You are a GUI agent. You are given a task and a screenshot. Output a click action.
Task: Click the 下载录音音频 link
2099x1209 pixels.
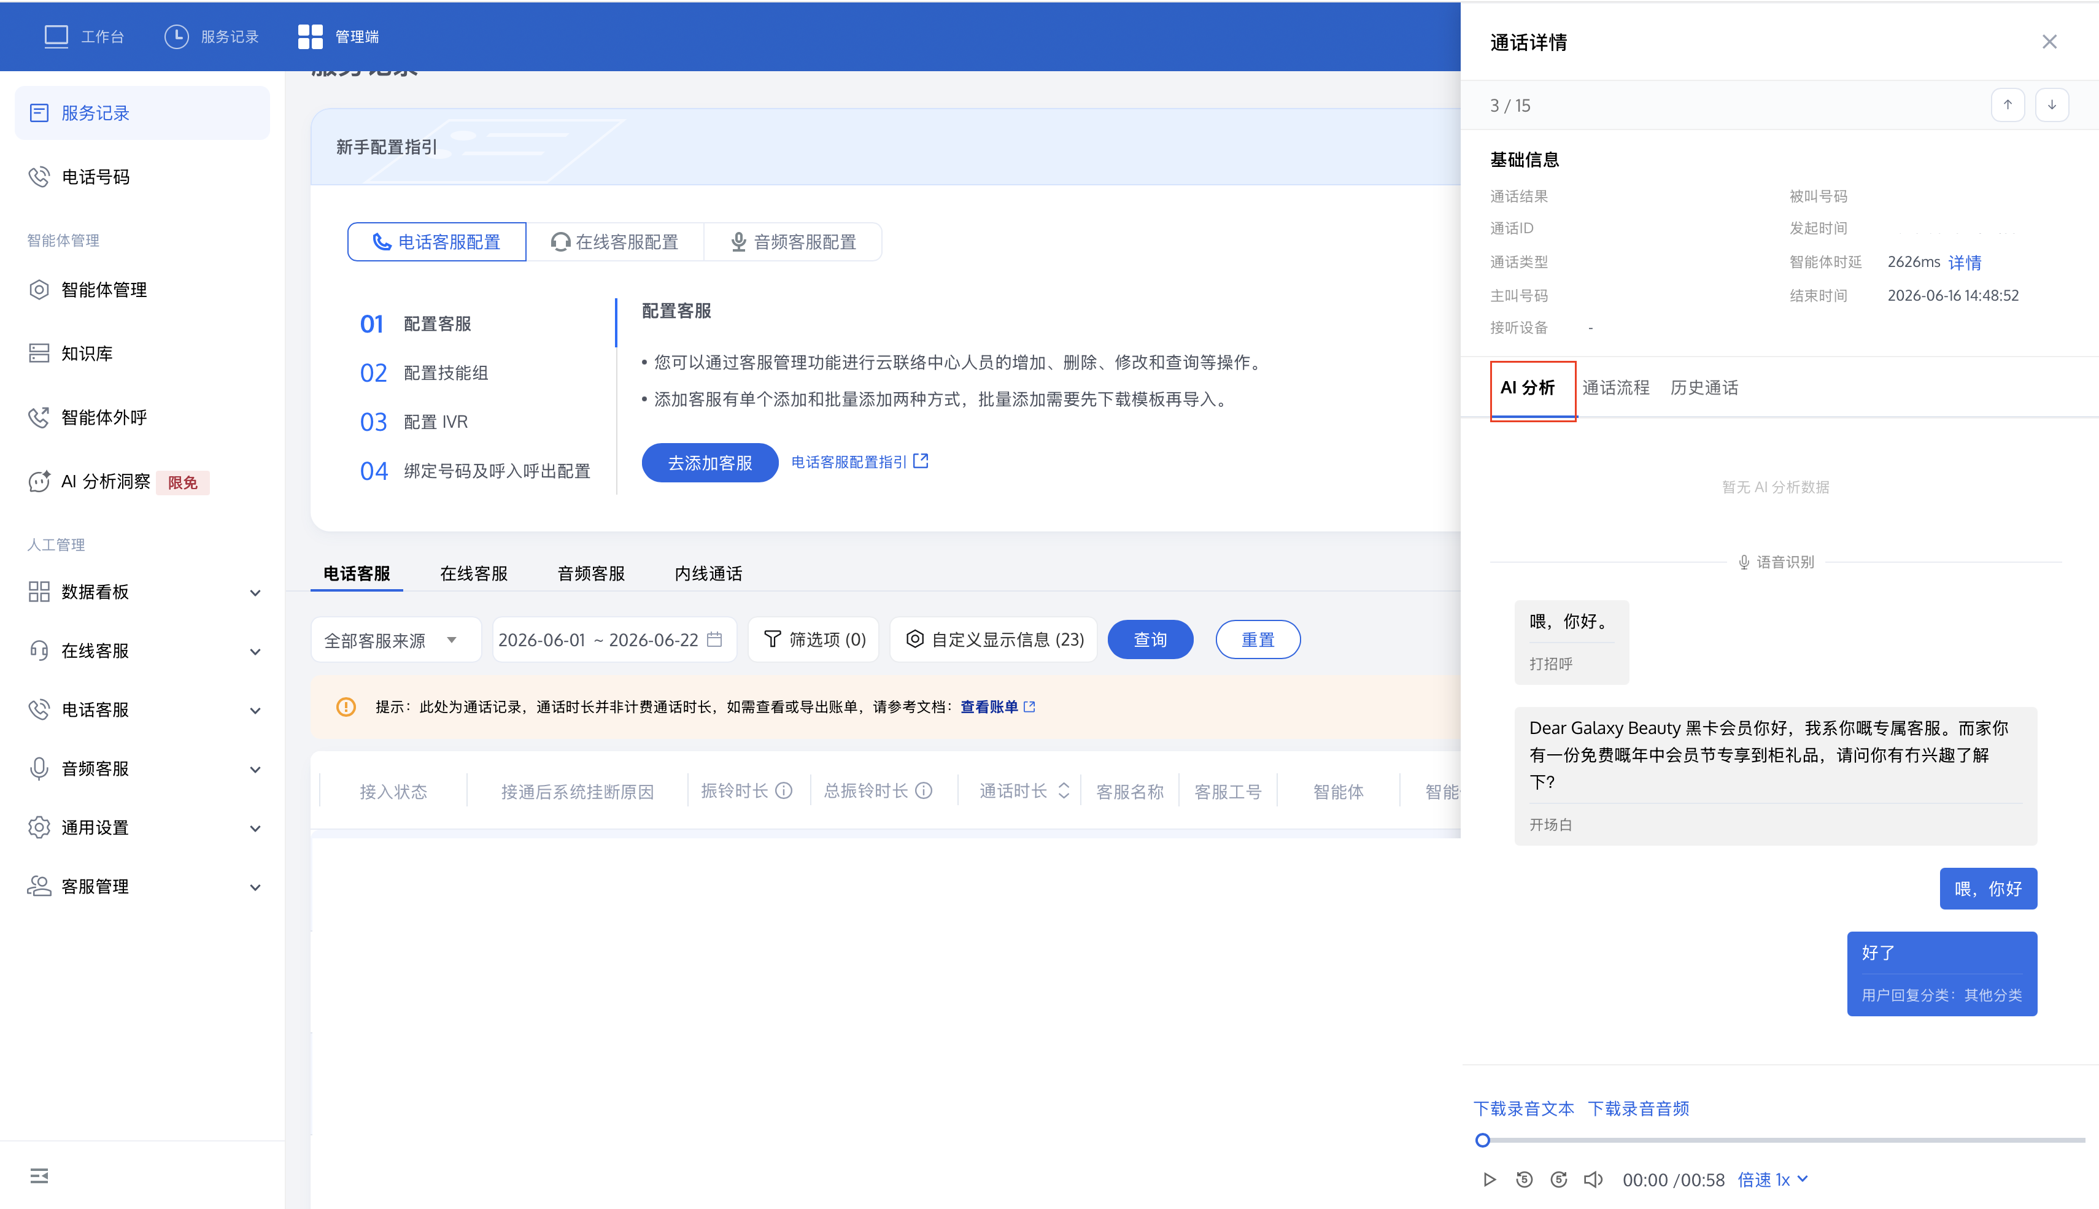[x=1638, y=1108]
